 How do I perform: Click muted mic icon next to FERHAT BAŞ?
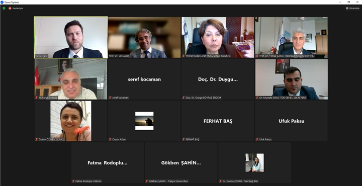tap(184, 139)
